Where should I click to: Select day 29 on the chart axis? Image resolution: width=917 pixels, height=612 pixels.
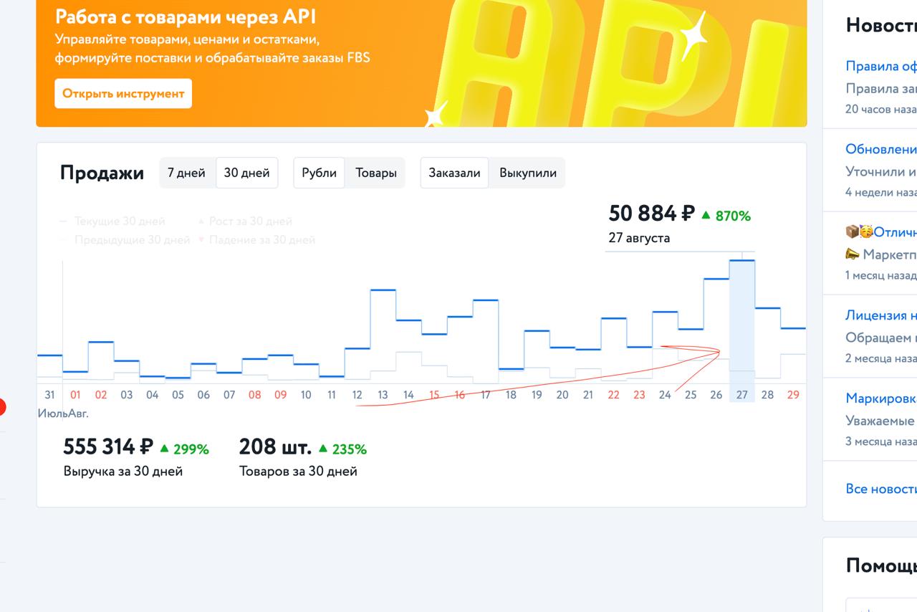point(793,394)
